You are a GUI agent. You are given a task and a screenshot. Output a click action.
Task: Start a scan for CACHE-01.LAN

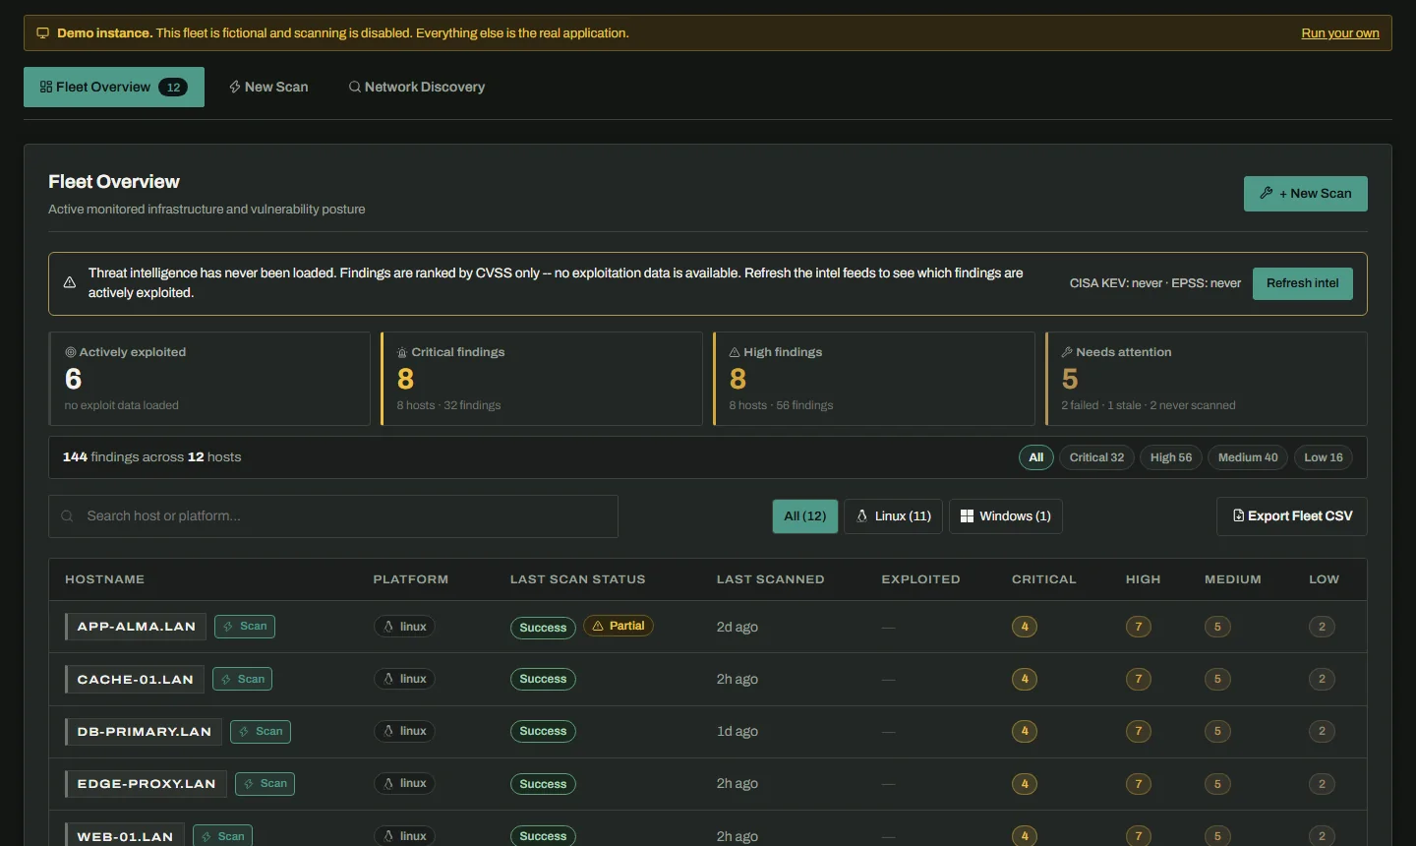click(243, 680)
